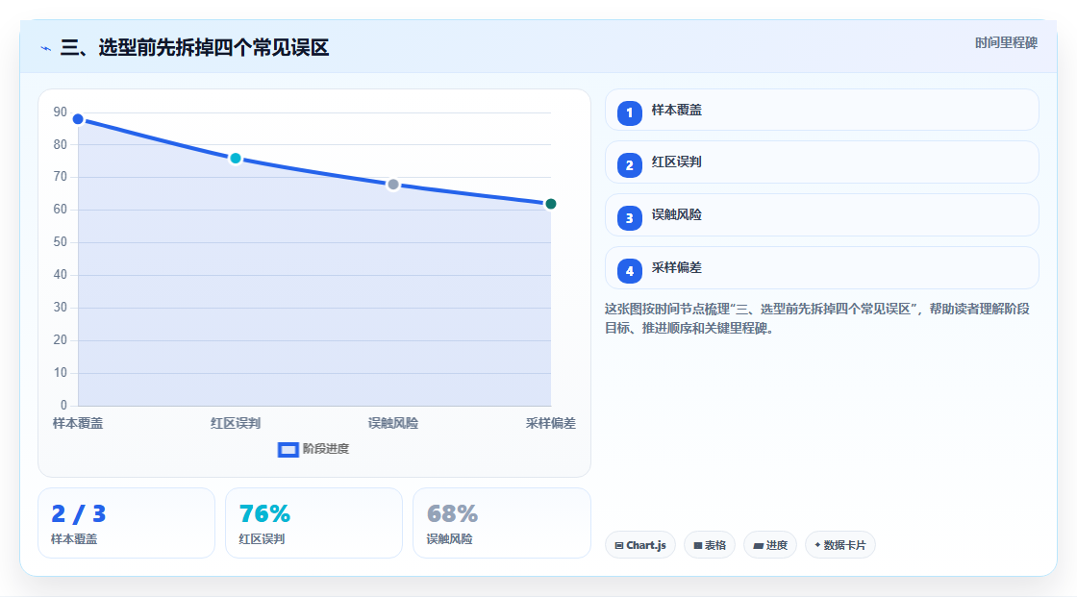Click the description paragraph starting 这张图按时间节点
This screenshot has height=597, width=1077.
point(816,319)
